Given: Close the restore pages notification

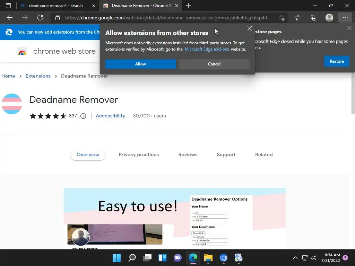Looking at the screenshot, I should coord(349,28).
